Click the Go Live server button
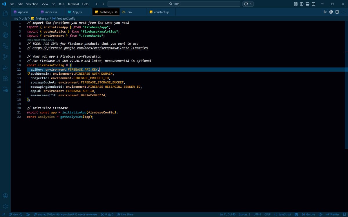This screenshot has height=217, width=348. [x=309, y=214]
